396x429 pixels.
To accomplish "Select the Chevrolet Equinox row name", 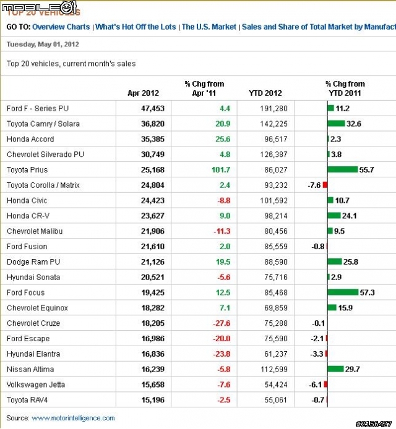I will pos(37,308).
